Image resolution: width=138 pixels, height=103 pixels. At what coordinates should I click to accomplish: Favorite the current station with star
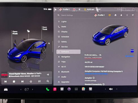(31, 81)
